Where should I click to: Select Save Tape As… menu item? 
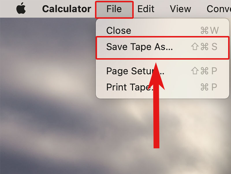(139, 47)
